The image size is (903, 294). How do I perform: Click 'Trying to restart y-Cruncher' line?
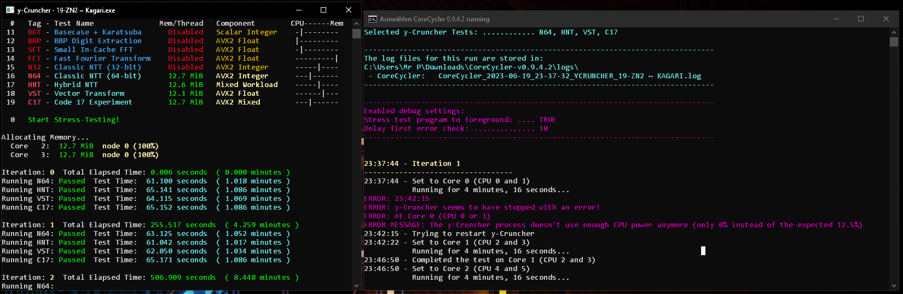[449, 234]
